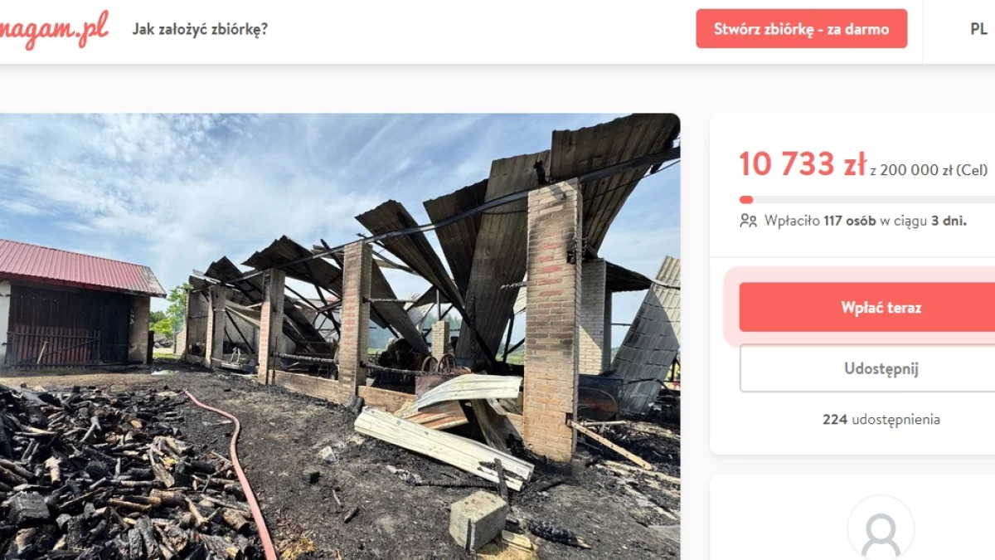Click the donors people icon

(748, 221)
